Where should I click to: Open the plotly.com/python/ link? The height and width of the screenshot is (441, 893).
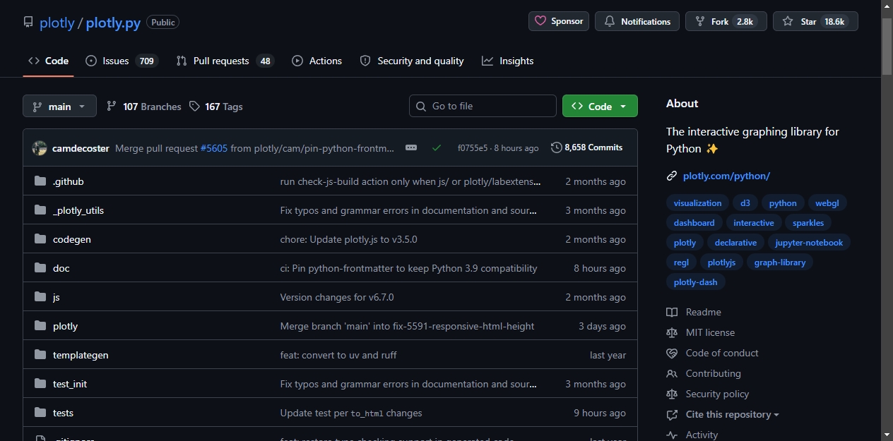click(x=726, y=176)
